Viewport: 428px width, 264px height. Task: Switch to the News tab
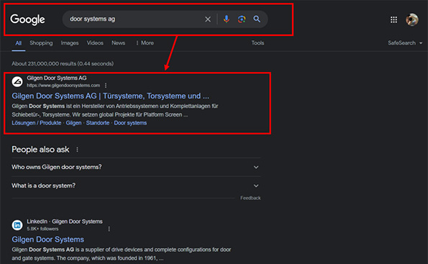(118, 43)
